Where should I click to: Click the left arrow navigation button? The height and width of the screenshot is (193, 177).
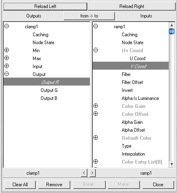tap(84, 173)
